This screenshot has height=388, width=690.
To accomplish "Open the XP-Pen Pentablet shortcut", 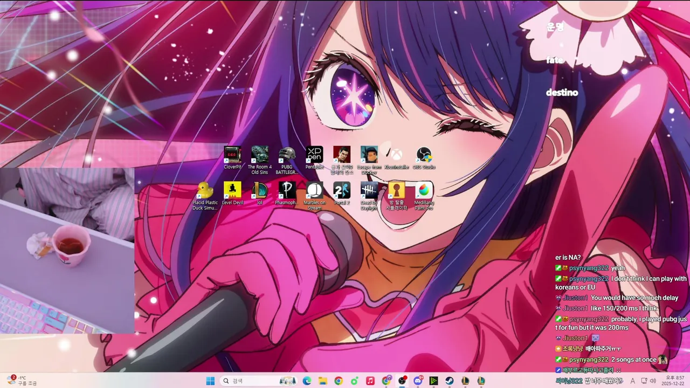I will pos(314,158).
